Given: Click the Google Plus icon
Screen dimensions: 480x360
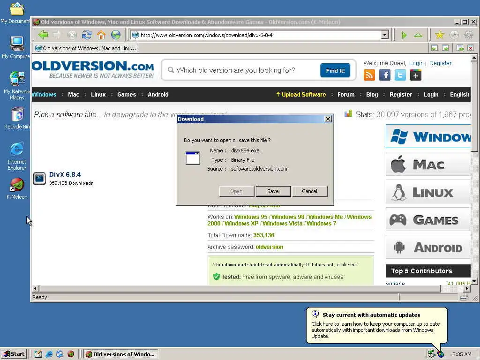Looking at the screenshot, I should 416,75.
